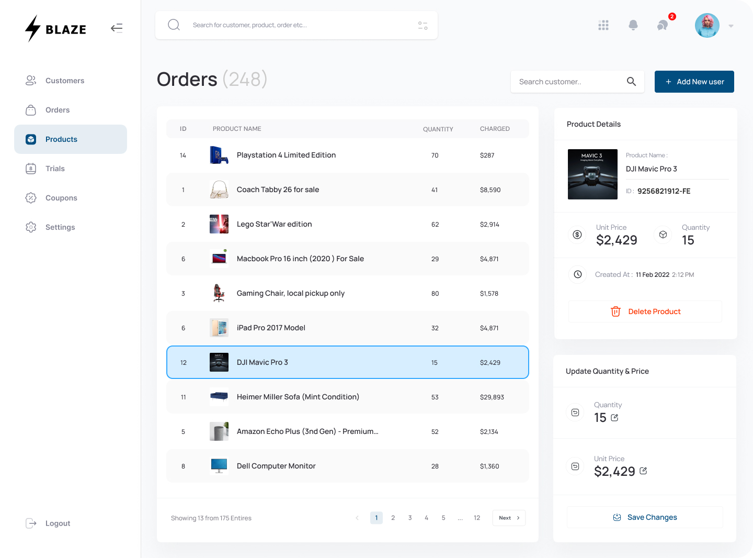Click the clock icon next to Created At
Viewport: 753px width, 558px height.
pos(577,274)
